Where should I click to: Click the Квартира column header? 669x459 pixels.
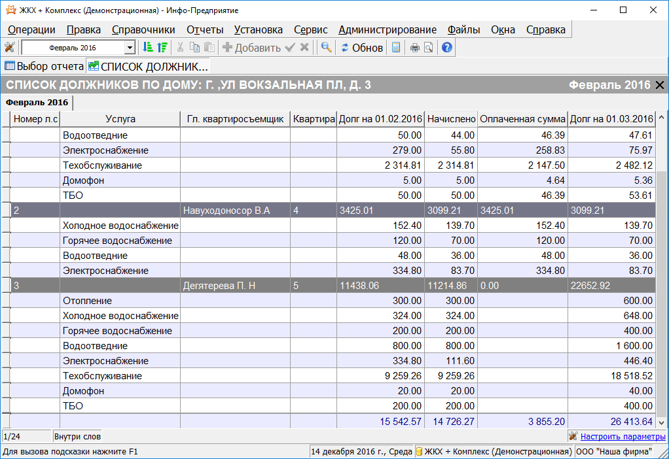pos(314,119)
